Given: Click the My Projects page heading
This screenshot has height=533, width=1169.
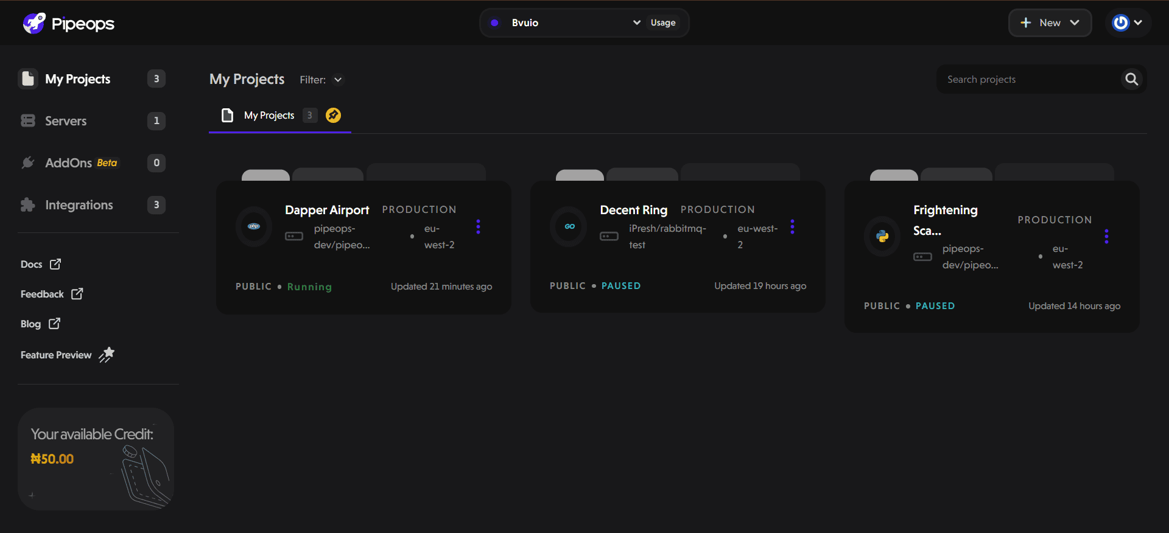Looking at the screenshot, I should (247, 79).
